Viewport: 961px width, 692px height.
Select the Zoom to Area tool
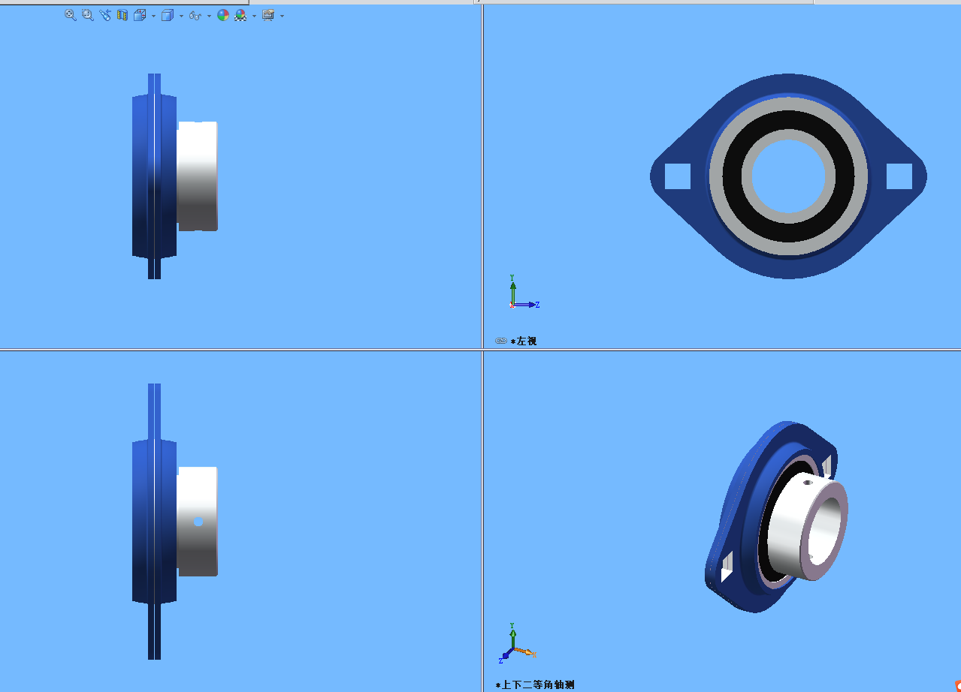(88, 15)
